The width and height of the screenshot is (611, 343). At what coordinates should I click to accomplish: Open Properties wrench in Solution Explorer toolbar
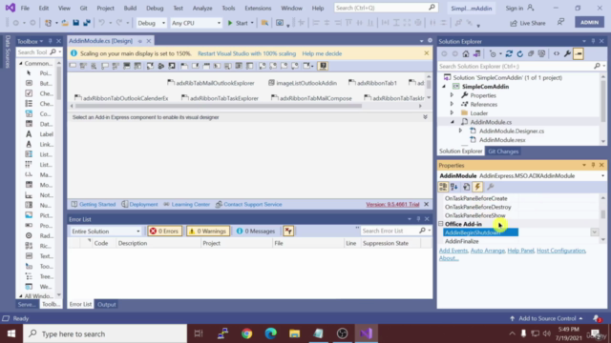567,54
